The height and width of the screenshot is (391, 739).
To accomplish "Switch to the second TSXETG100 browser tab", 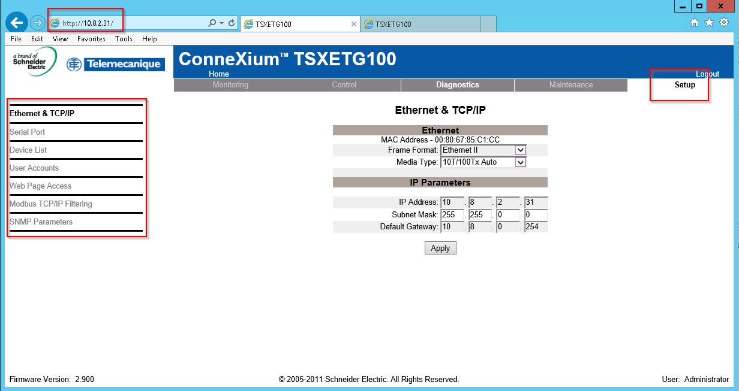I will tap(420, 25).
